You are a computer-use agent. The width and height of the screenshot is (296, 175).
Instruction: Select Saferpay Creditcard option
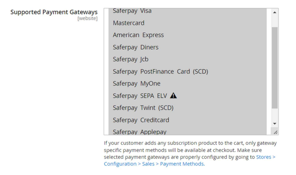(141, 120)
